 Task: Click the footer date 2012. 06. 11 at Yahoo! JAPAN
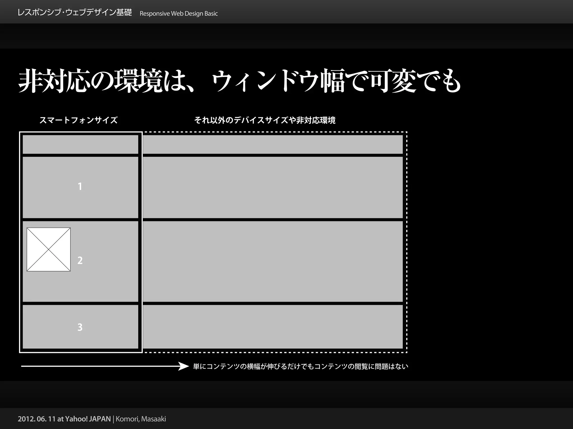pos(64,419)
